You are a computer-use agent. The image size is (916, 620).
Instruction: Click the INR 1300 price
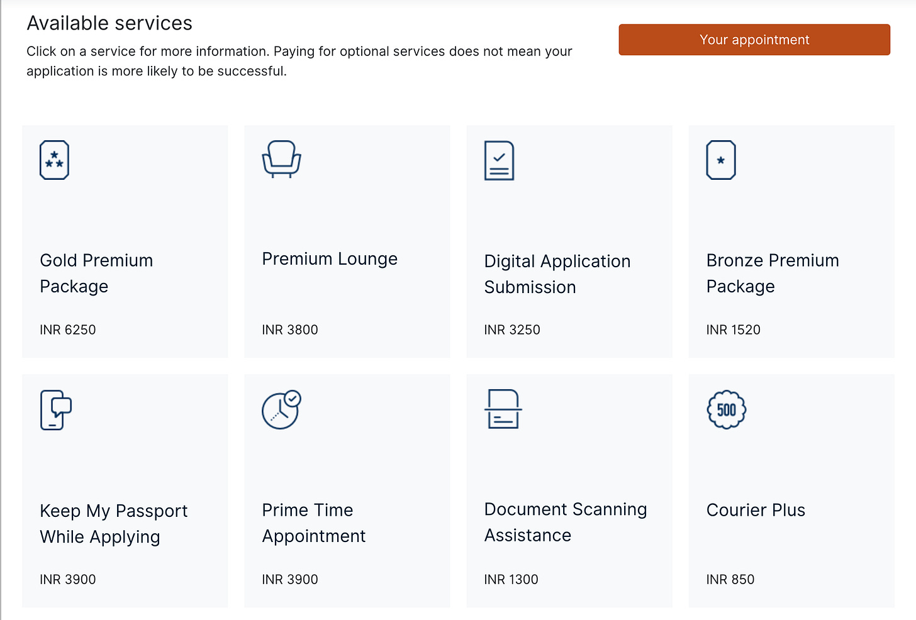point(511,579)
